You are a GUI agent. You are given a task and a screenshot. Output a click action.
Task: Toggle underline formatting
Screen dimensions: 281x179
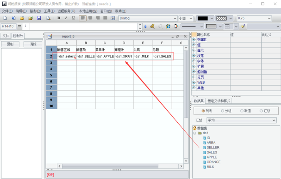73,18
